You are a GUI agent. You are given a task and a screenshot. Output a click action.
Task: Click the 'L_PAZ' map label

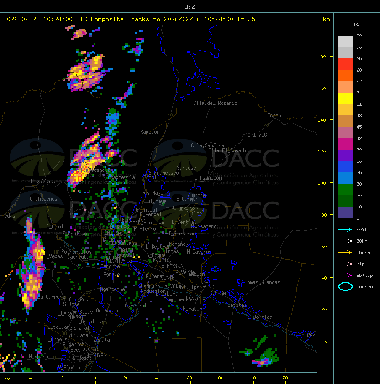pos(308,335)
